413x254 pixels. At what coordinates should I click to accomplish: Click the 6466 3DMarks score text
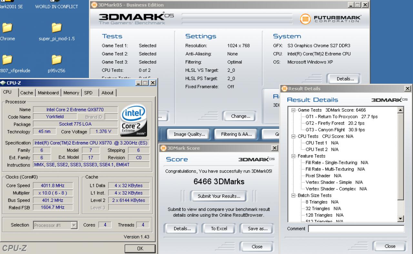[219, 182]
